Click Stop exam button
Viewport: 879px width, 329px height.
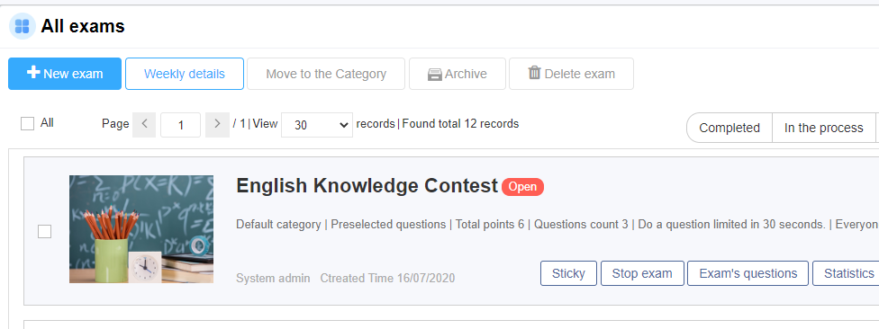point(642,273)
